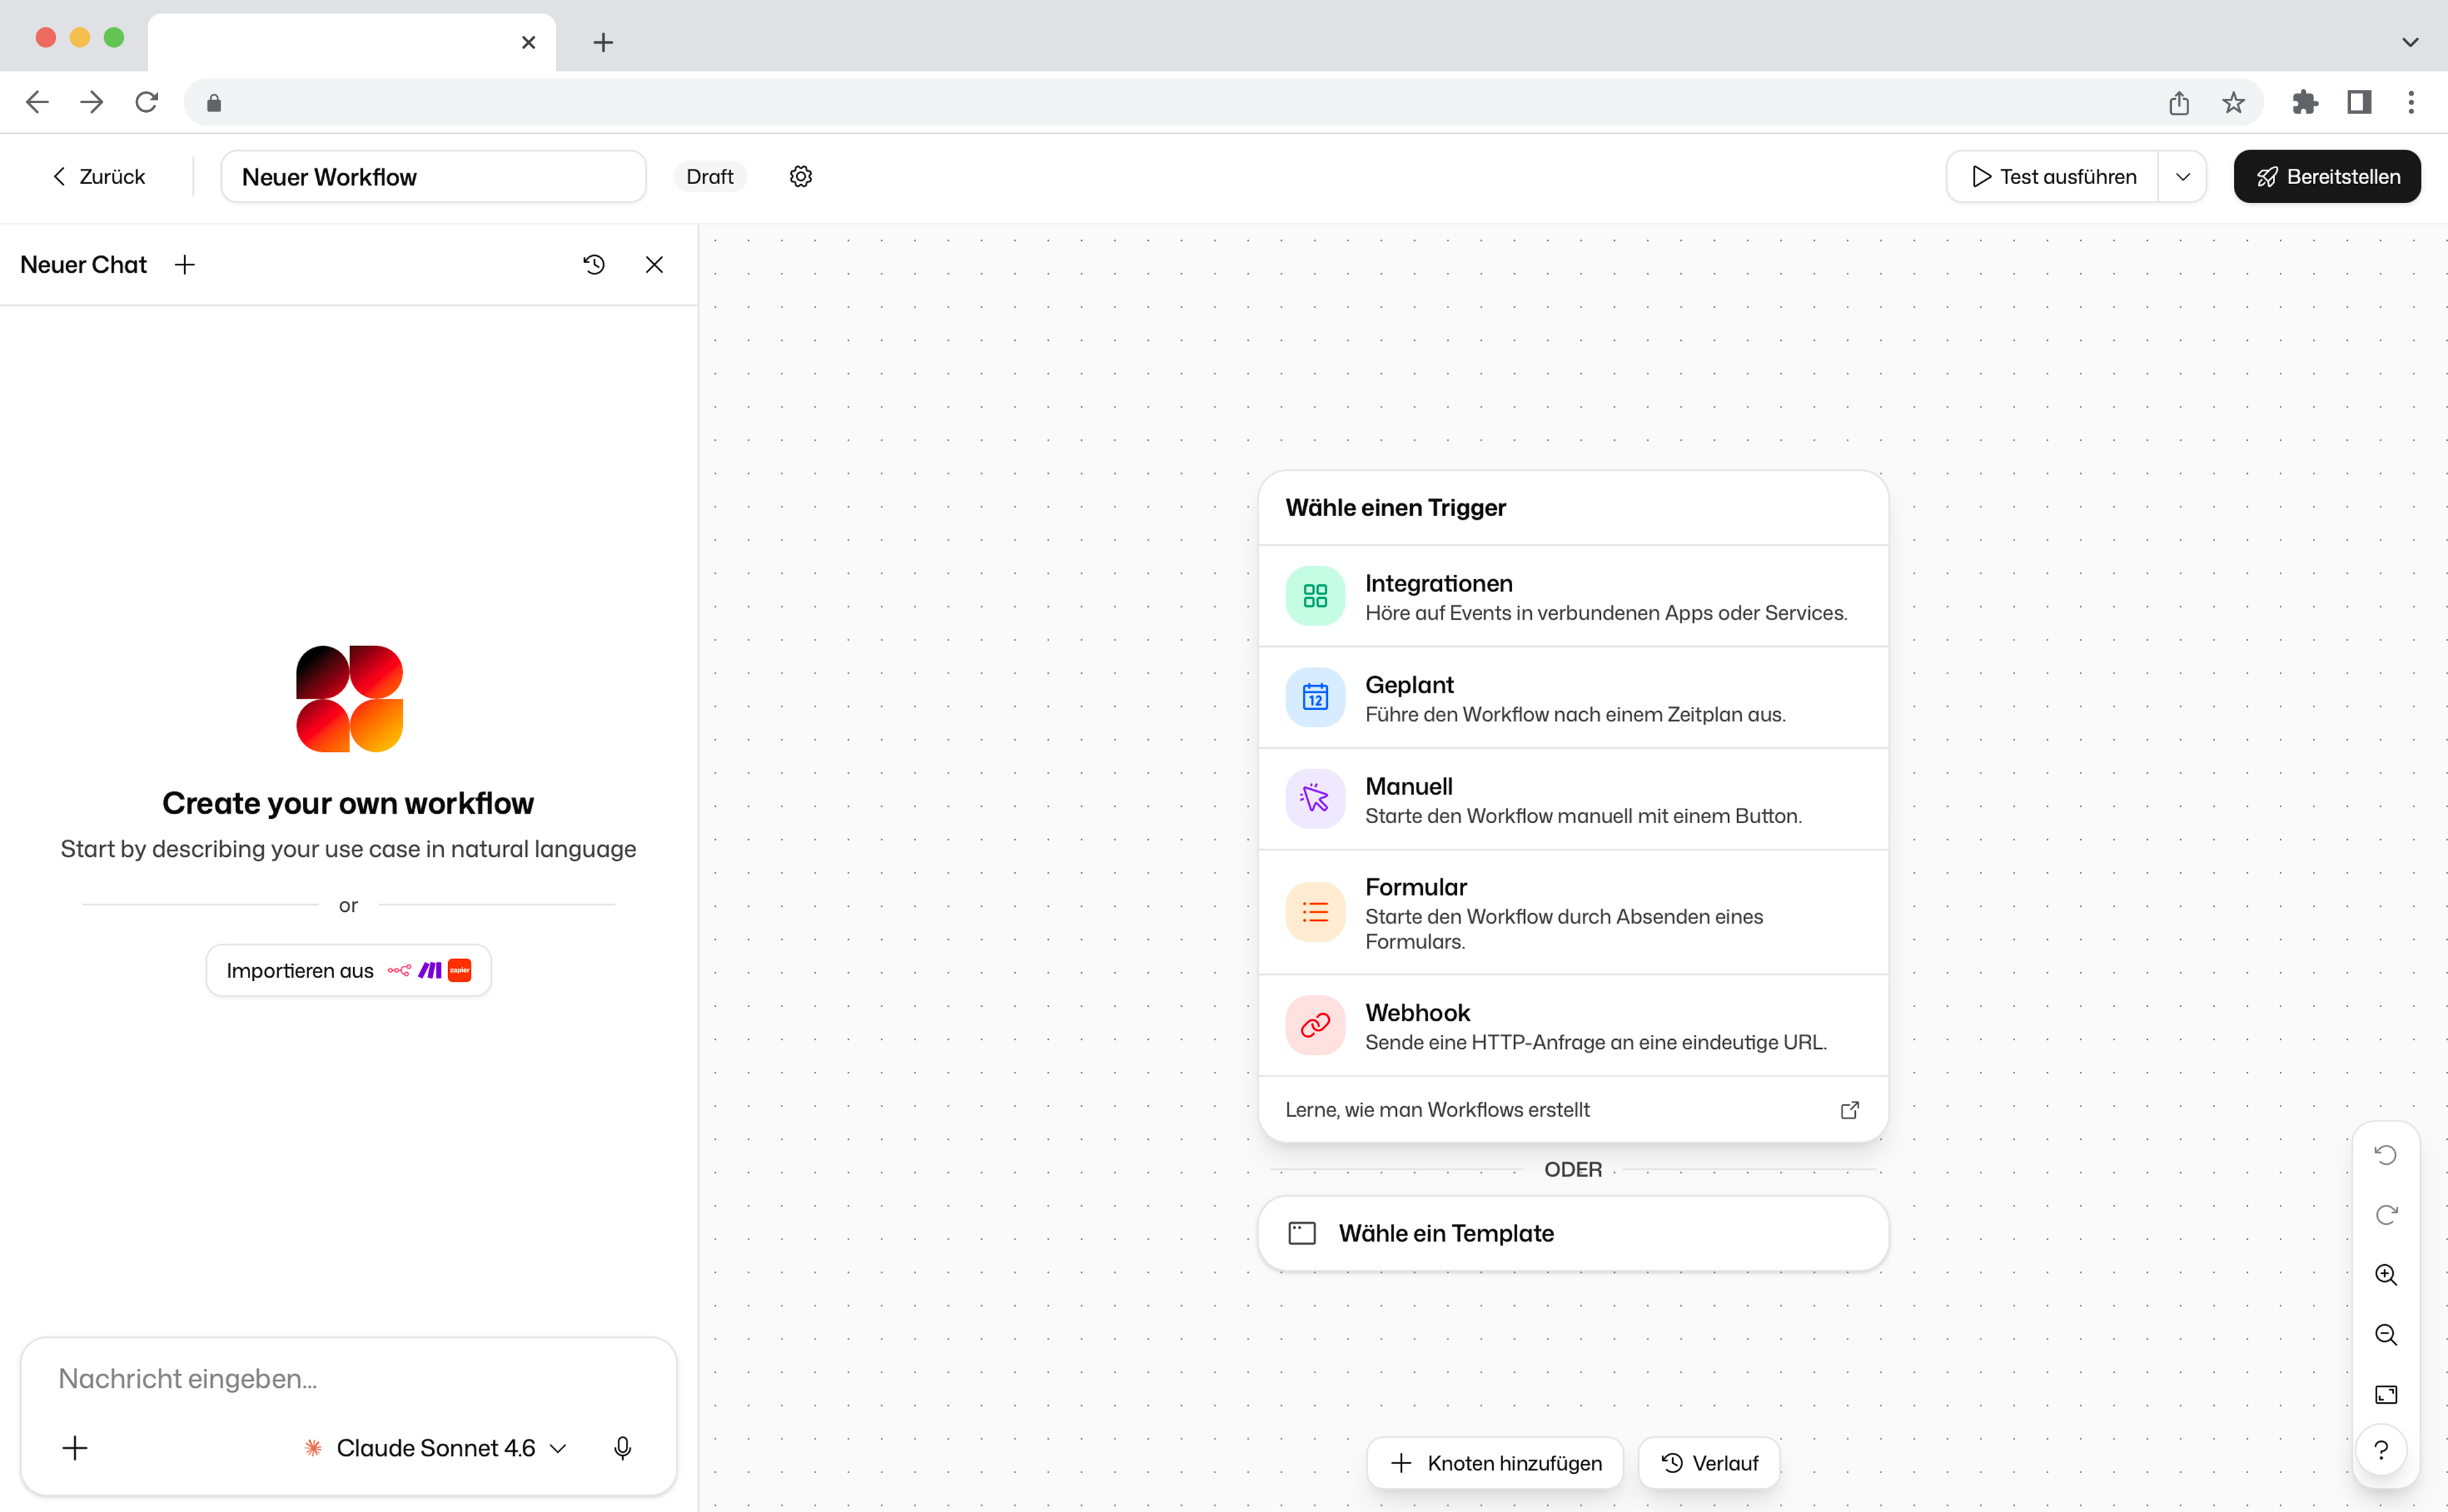Image resolution: width=2448 pixels, height=1512 pixels.
Task: Open the help question mark icon
Action: tap(2383, 1449)
